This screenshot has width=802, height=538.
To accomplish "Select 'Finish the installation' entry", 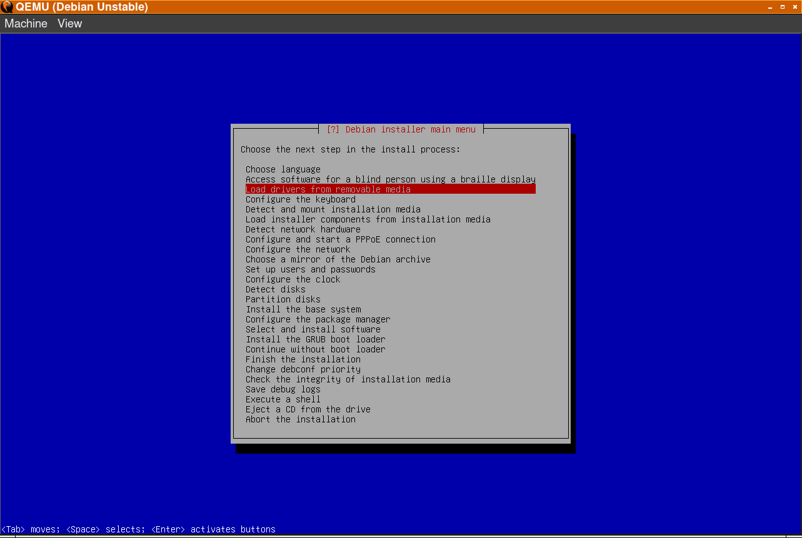I will tap(303, 359).
